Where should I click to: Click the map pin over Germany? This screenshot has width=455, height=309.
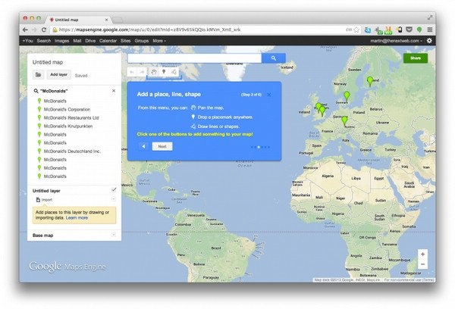pos(344,120)
